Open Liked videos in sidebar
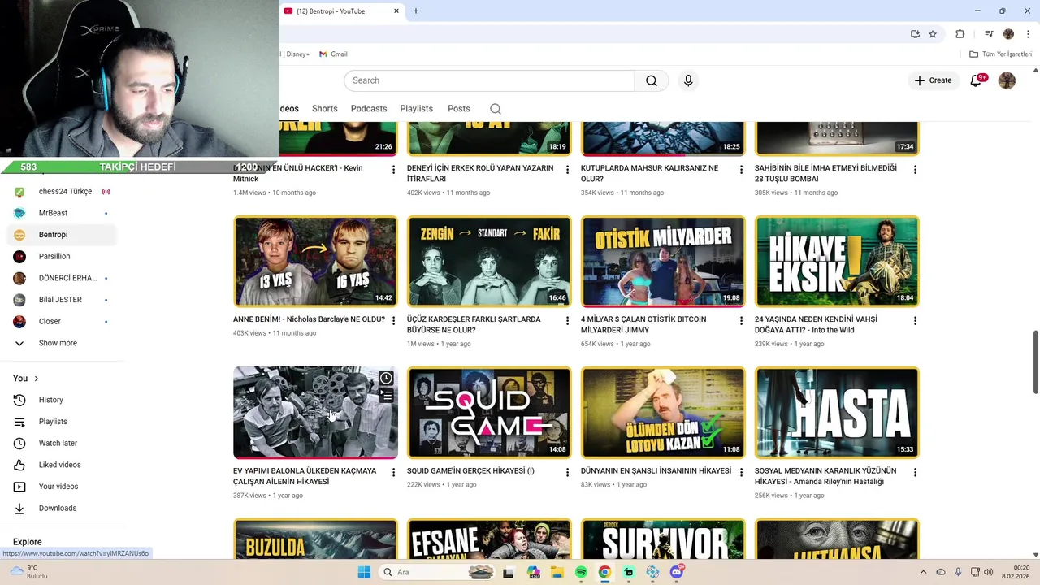Screen dimensions: 1040x585 pyautogui.click(x=61, y=465)
